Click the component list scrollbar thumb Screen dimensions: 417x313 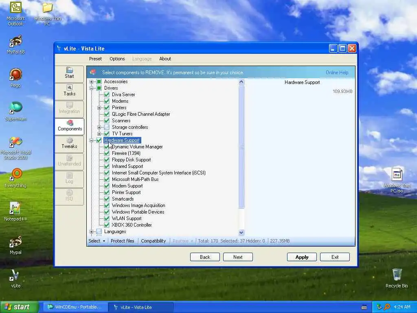(241, 146)
